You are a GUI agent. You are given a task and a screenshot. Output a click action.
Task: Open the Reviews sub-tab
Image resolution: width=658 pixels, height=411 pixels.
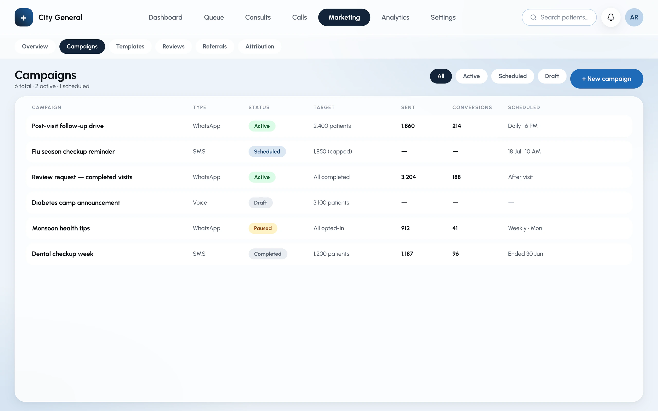173,46
